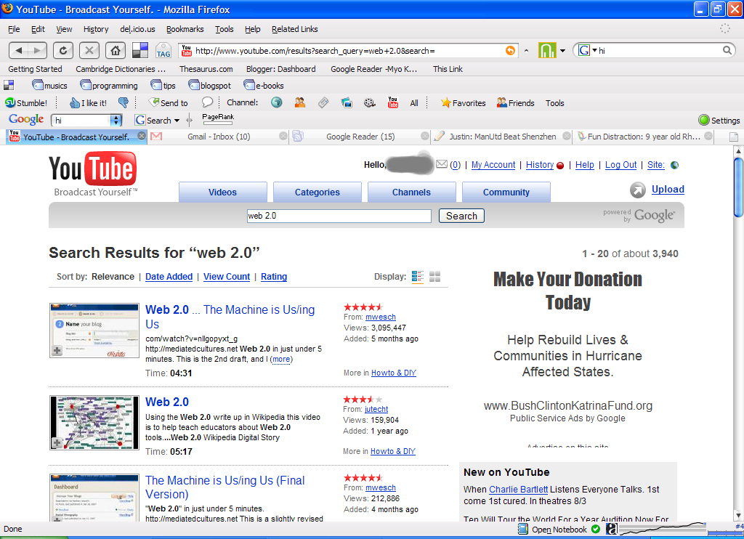Image resolution: width=744 pixels, height=539 pixels.
Task: Open YouTube inbox envelope icon
Action: 442,164
